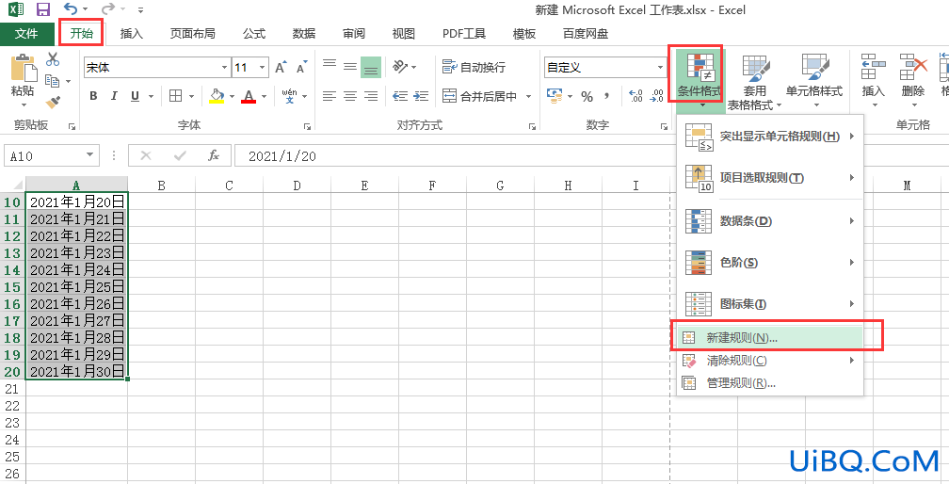Screen dimensions: 949x484
Task: Click the accounting number format icon
Action: pyautogui.click(x=555, y=96)
